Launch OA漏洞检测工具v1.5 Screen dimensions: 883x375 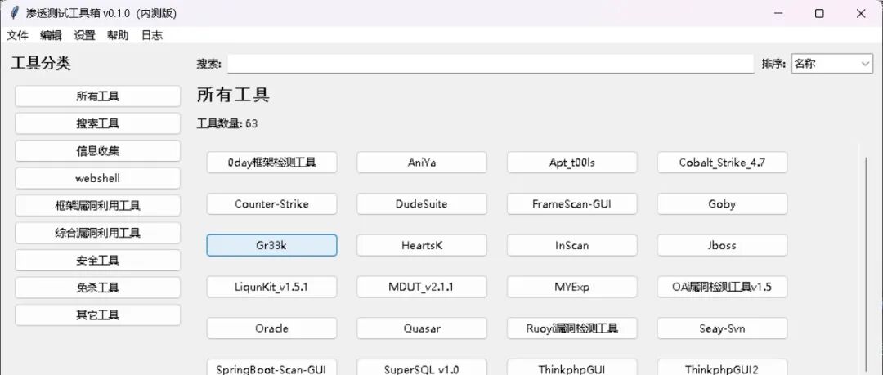(x=722, y=287)
